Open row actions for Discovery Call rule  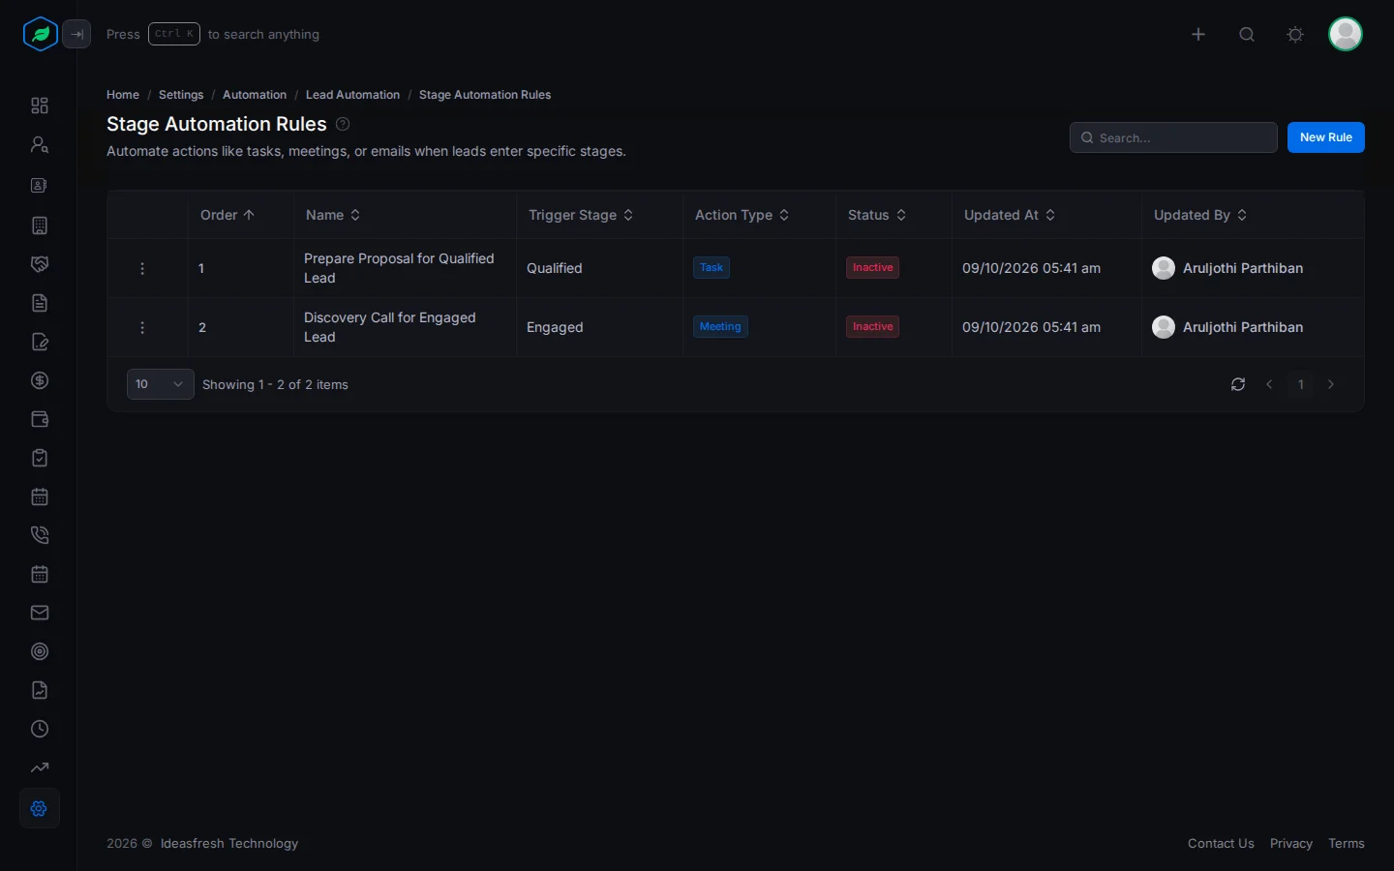[x=142, y=328]
